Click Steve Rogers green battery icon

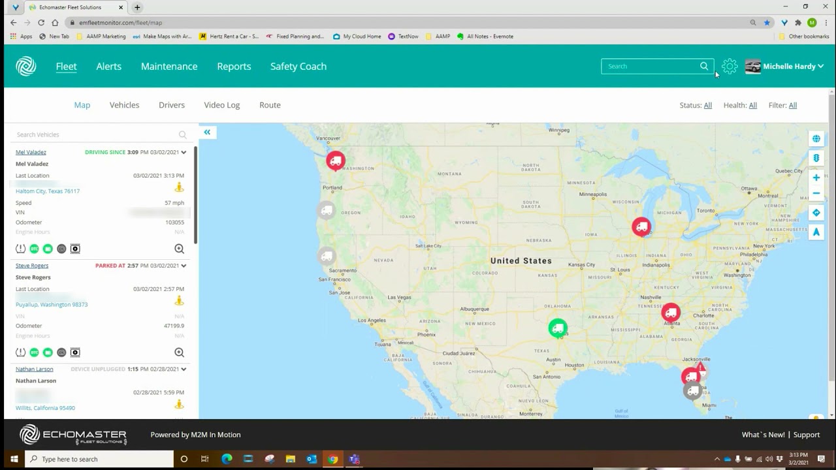pos(48,352)
